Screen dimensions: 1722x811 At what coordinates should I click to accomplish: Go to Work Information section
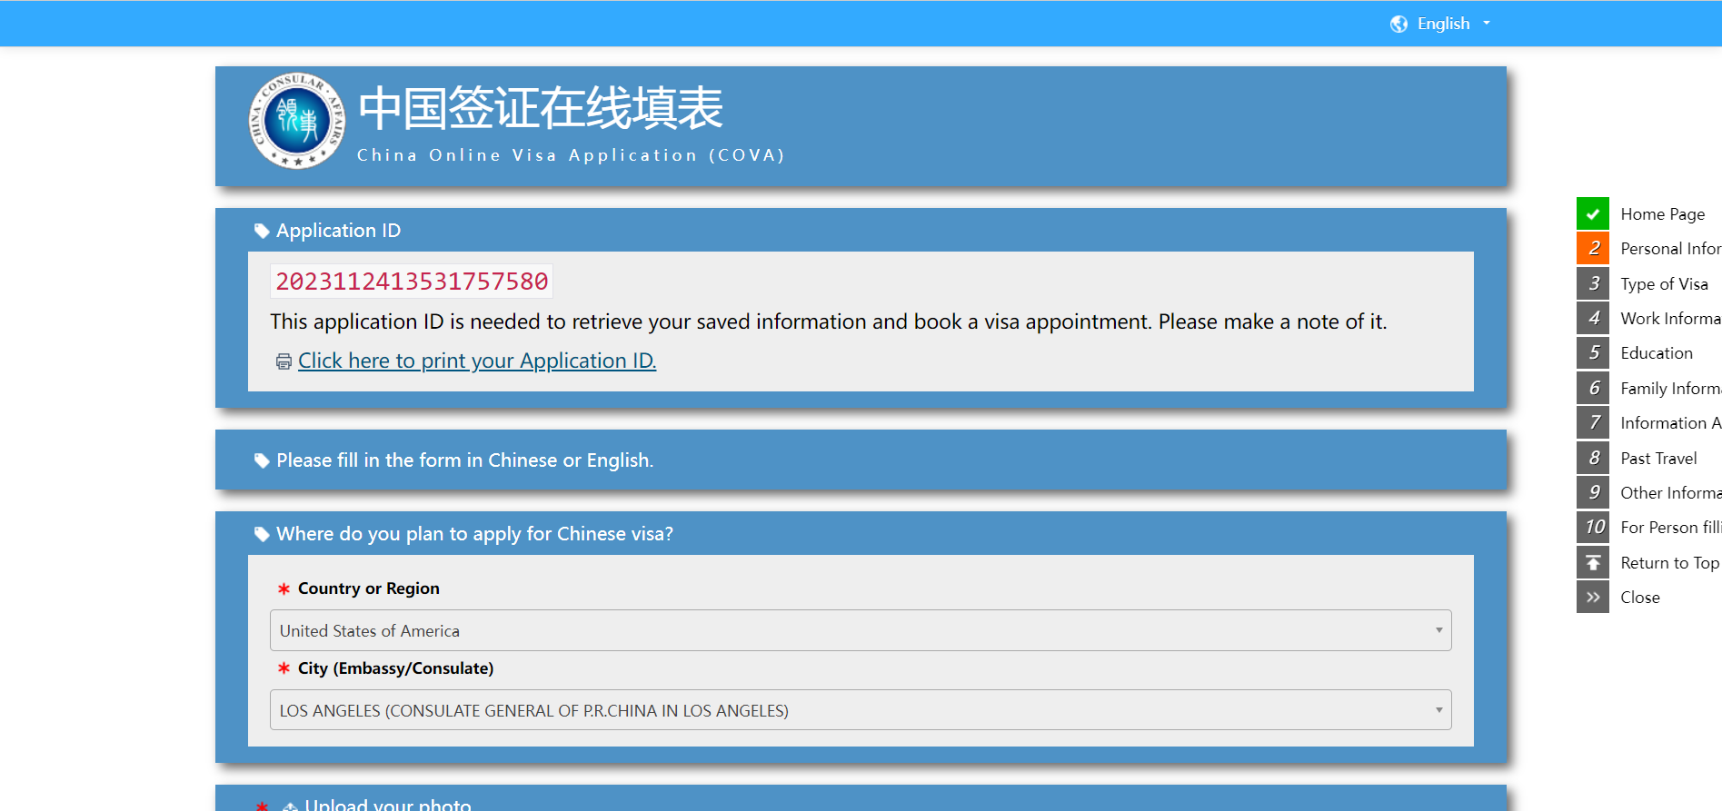pos(1669,319)
